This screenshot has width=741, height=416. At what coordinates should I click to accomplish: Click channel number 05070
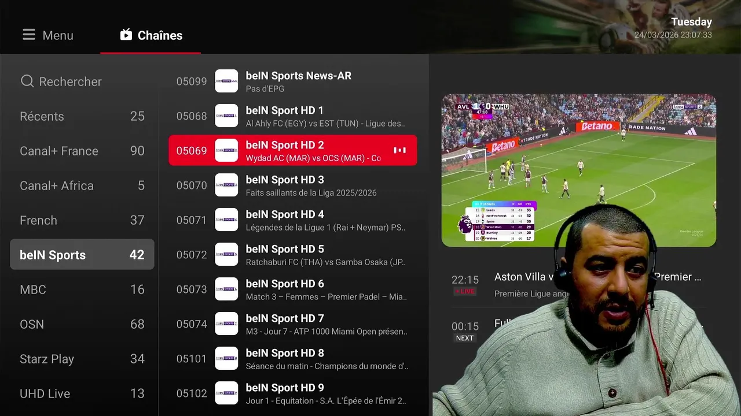(x=192, y=185)
